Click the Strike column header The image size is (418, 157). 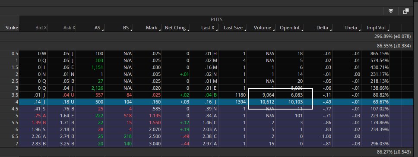click(x=12, y=28)
